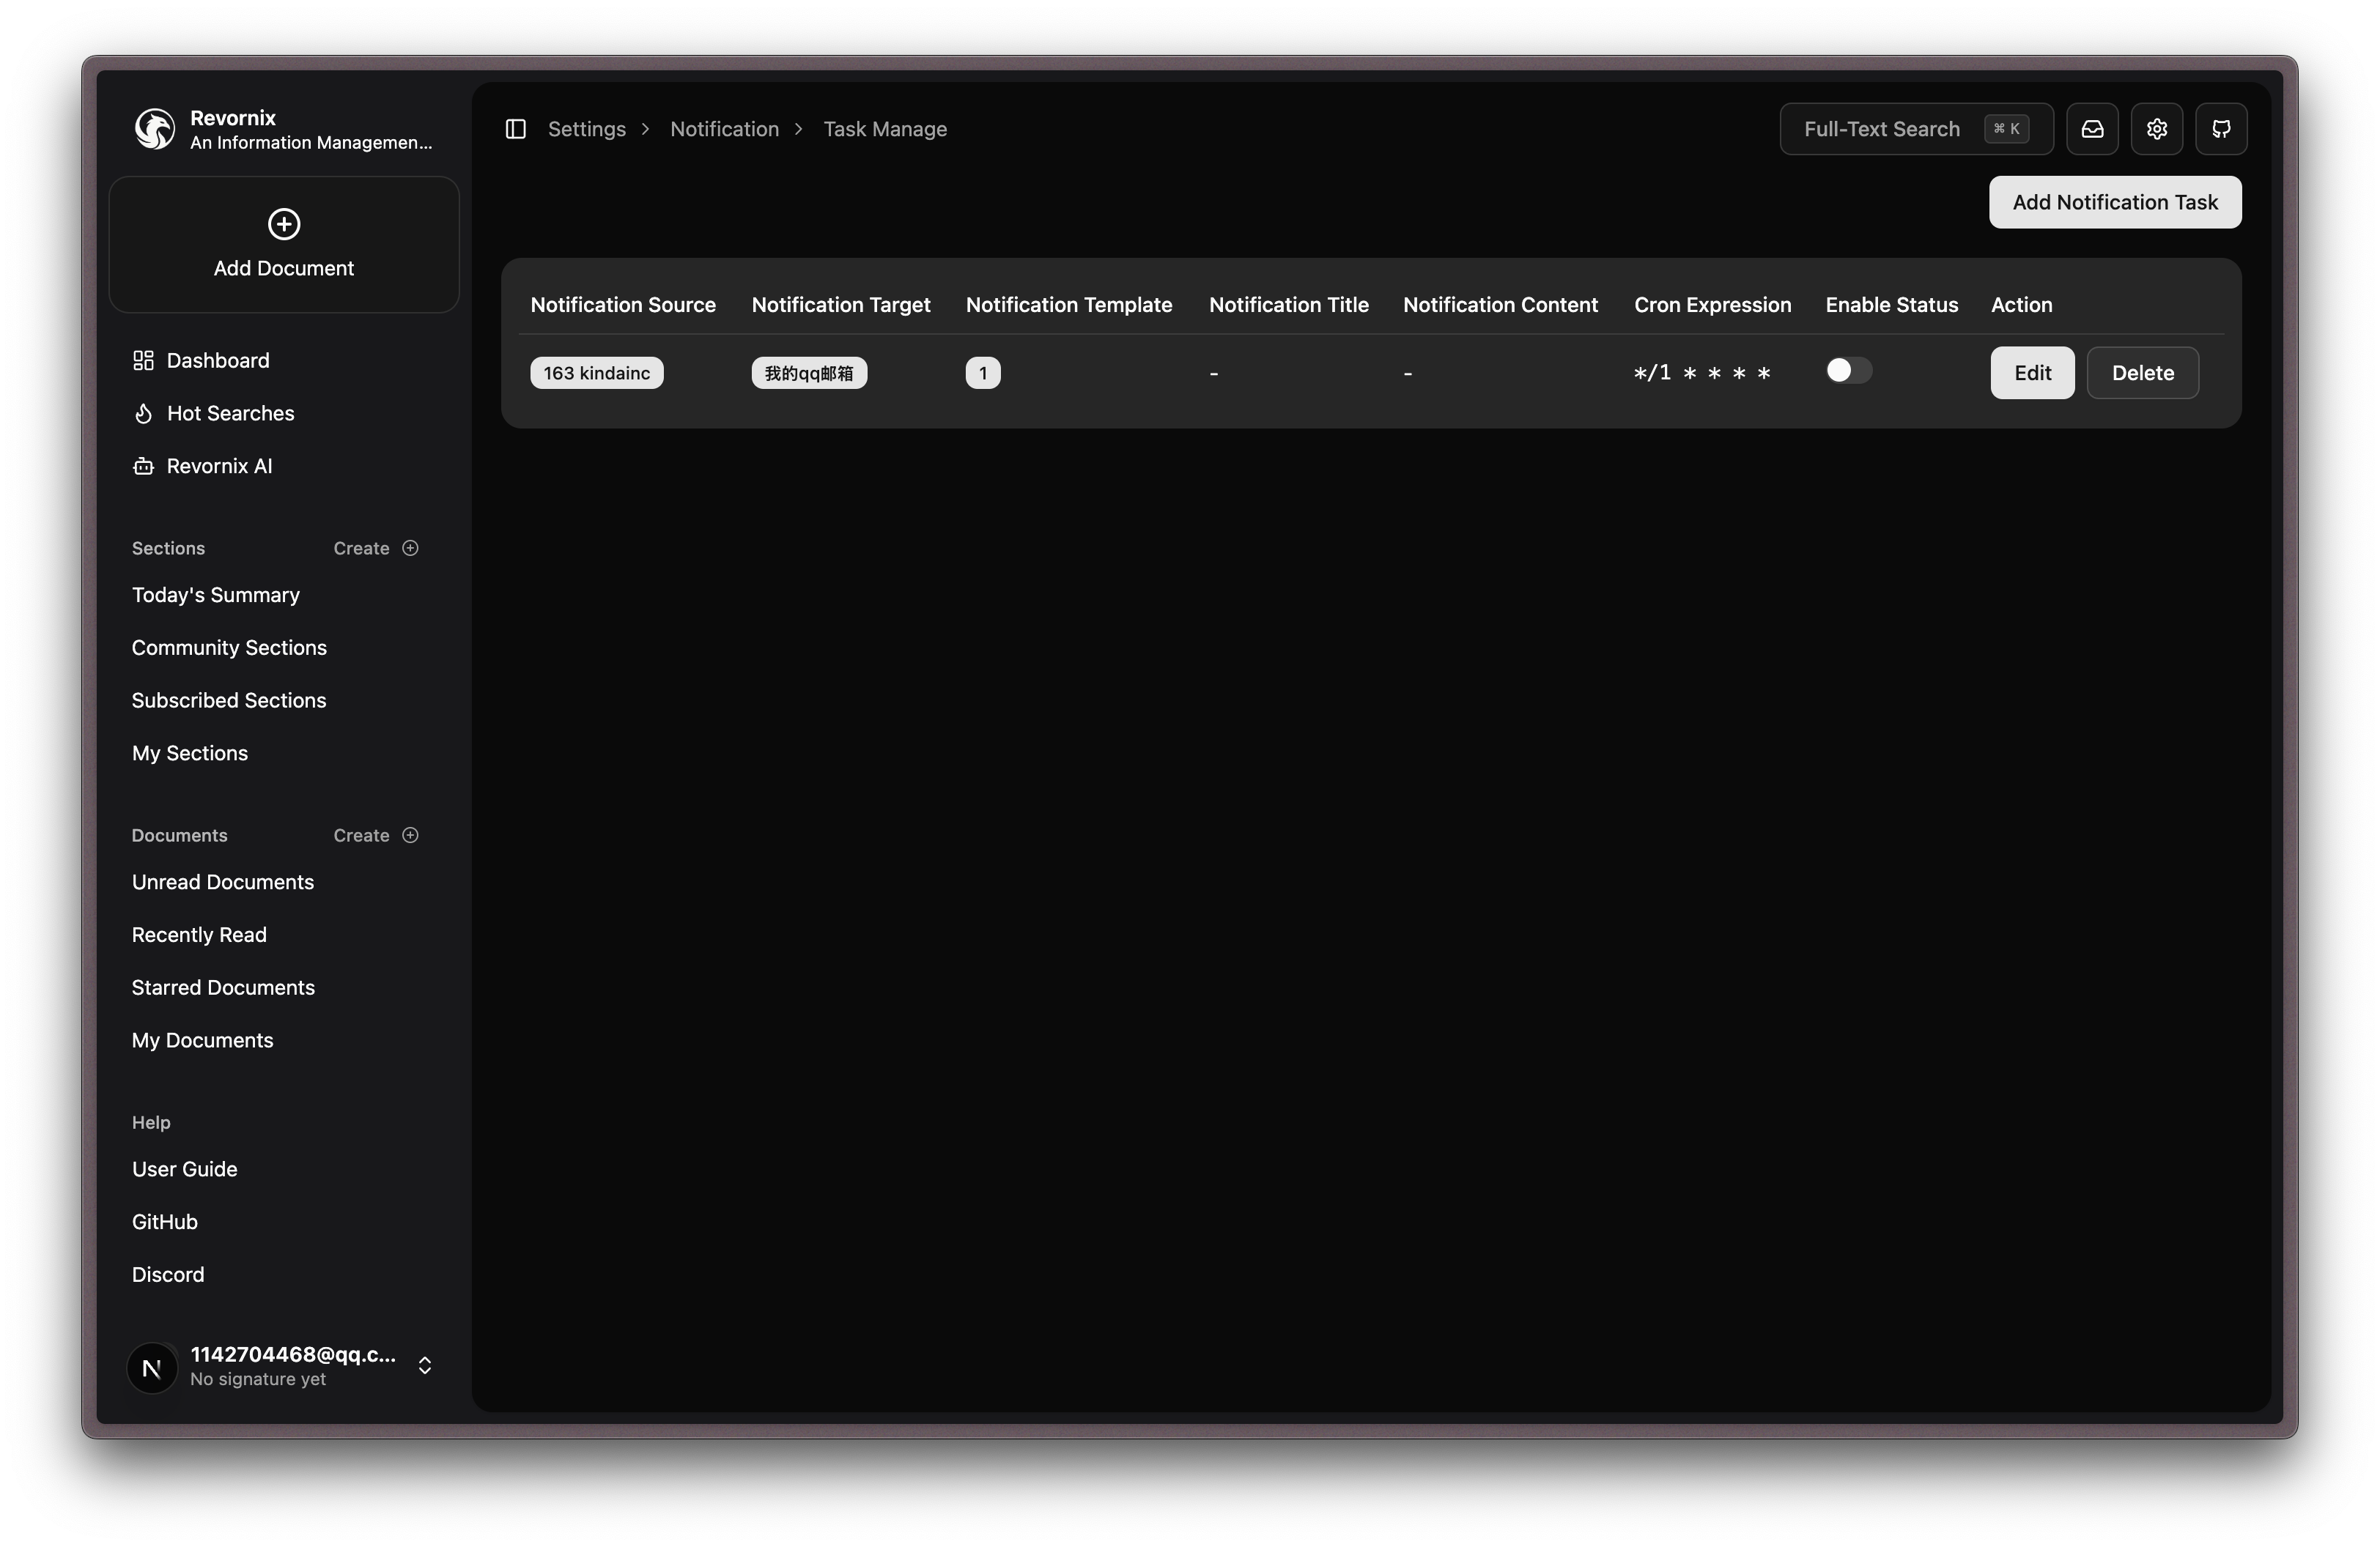Click Task Manage breadcrumb
This screenshot has height=1547, width=2380.
click(x=885, y=129)
